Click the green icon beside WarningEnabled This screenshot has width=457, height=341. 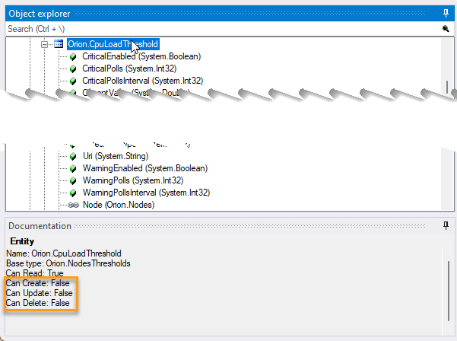[73, 169]
